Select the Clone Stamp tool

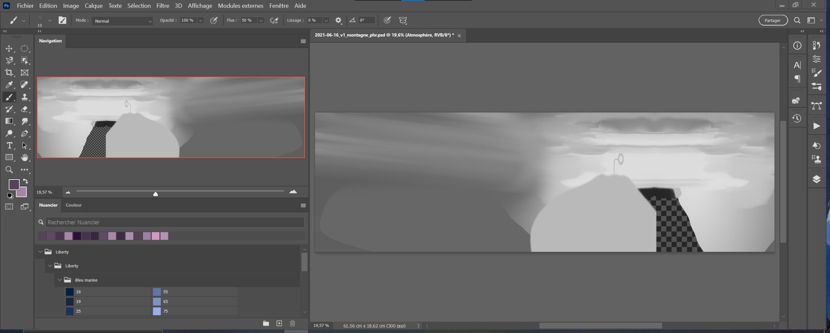24,97
